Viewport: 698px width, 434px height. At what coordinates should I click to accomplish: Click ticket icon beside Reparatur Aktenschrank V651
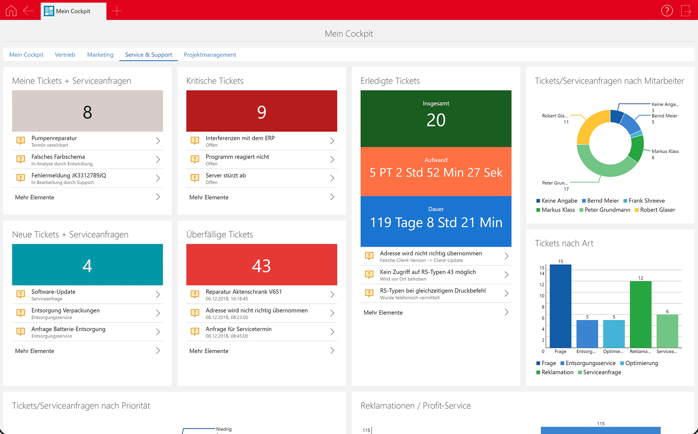(195, 294)
